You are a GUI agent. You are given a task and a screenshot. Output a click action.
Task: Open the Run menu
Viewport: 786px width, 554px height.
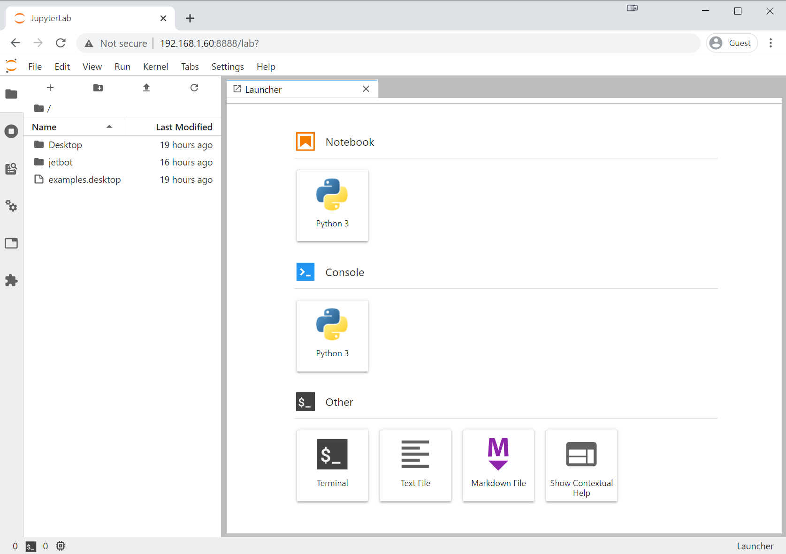click(122, 67)
